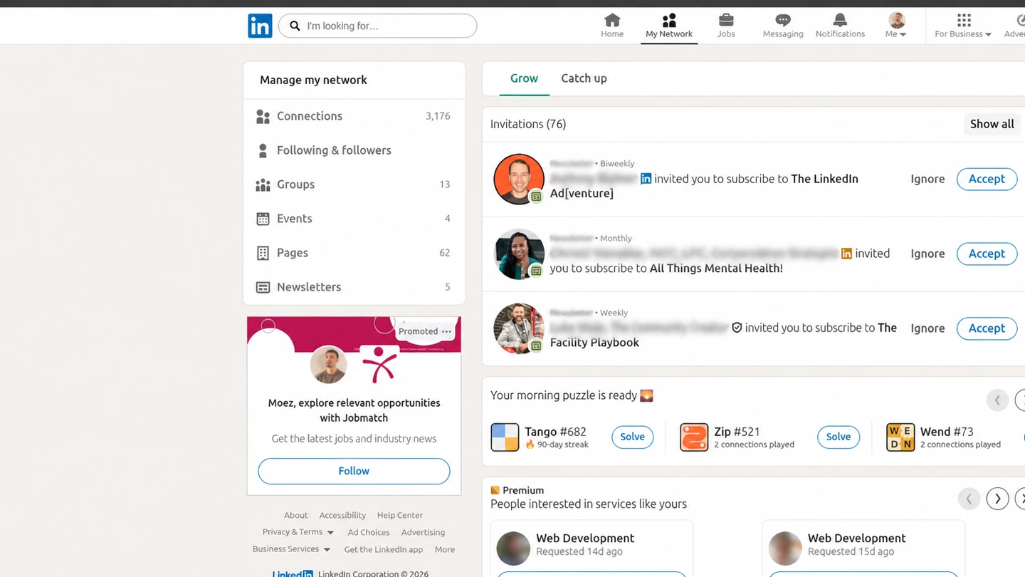Image resolution: width=1025 pixels, height=577 pixels.
Task: Click Web Development Requested 14d ago card
Action: tap(592, 548)
